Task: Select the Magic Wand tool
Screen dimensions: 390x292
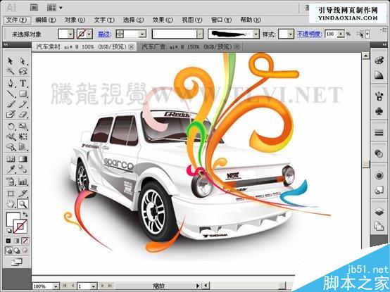Action: point(10,71)
